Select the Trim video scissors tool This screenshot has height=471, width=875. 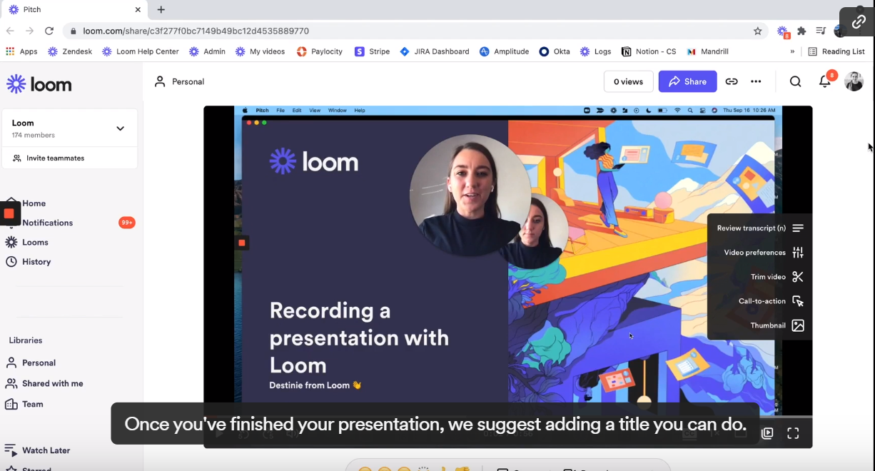(x=798, y=277)
